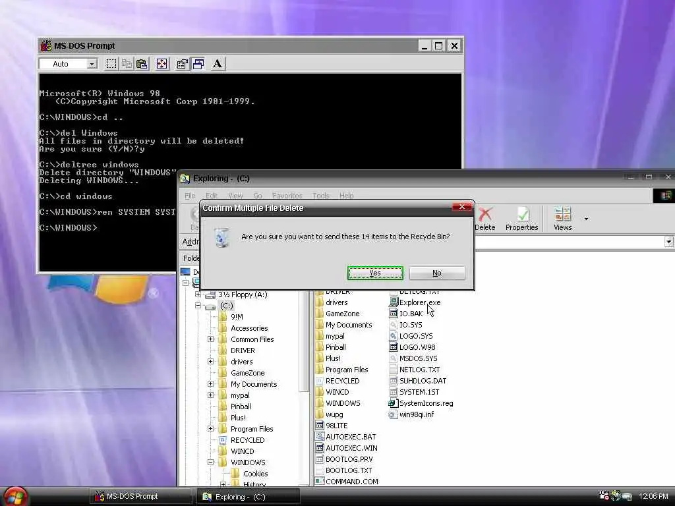Image resolution: width=675 pixels, height=506 pixels.
Task: Select (C:) in the folder tree
Action: click(x=227, y=306)
